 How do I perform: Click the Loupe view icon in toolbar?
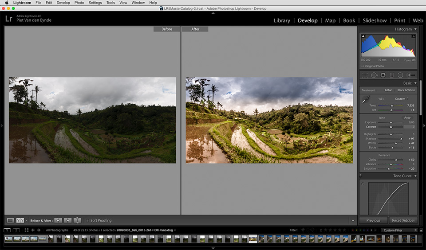(10, 220)
